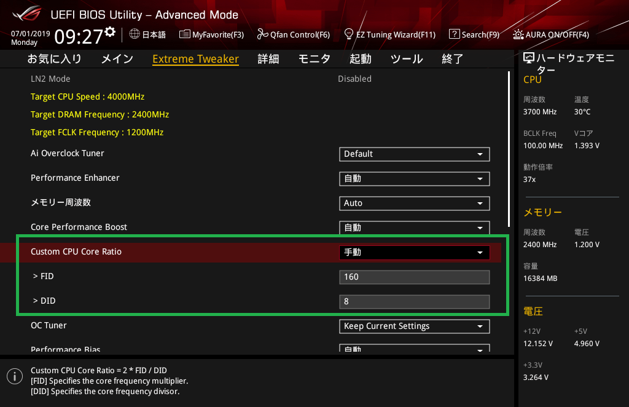Click the +3.3V reading 3.264 V
The image size is (629, 407).
point(536,377)
